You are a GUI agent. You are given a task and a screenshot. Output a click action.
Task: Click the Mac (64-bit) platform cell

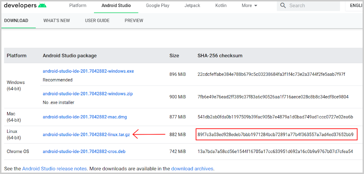pyautogui.click(x=14, y=117)
